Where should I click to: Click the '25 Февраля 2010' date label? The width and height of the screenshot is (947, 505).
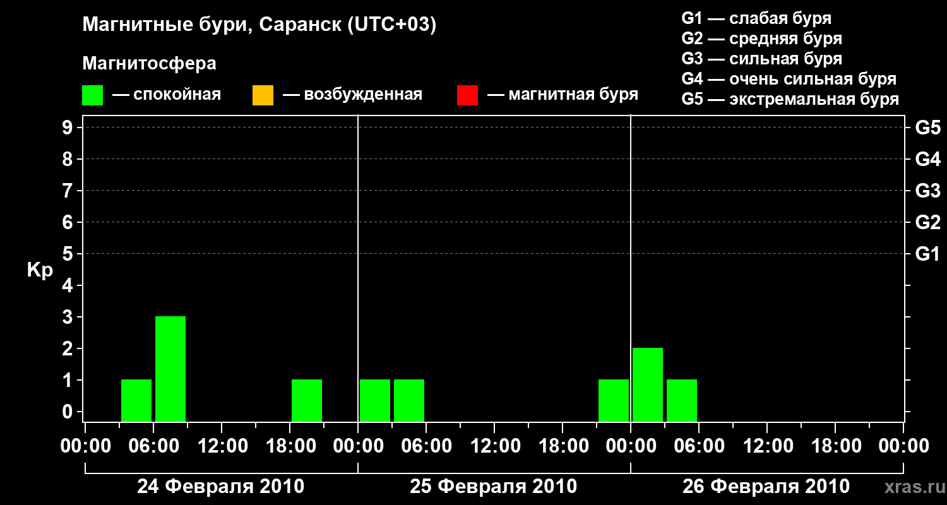[494, 487]
